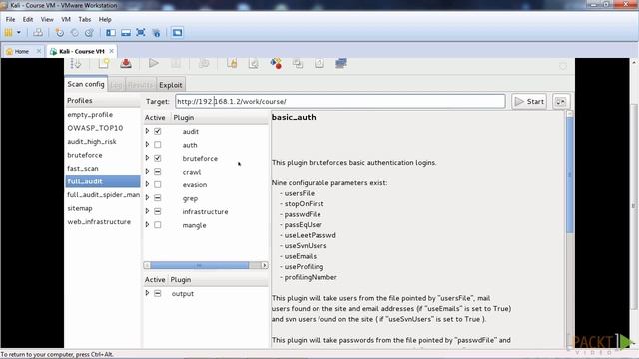Open the fuzzy request editor icon
The height and width of the screenshot is (359, 639).
coord(254,63)
